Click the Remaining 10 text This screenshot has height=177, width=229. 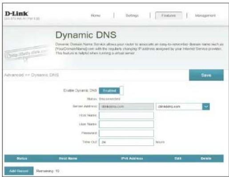48,171
